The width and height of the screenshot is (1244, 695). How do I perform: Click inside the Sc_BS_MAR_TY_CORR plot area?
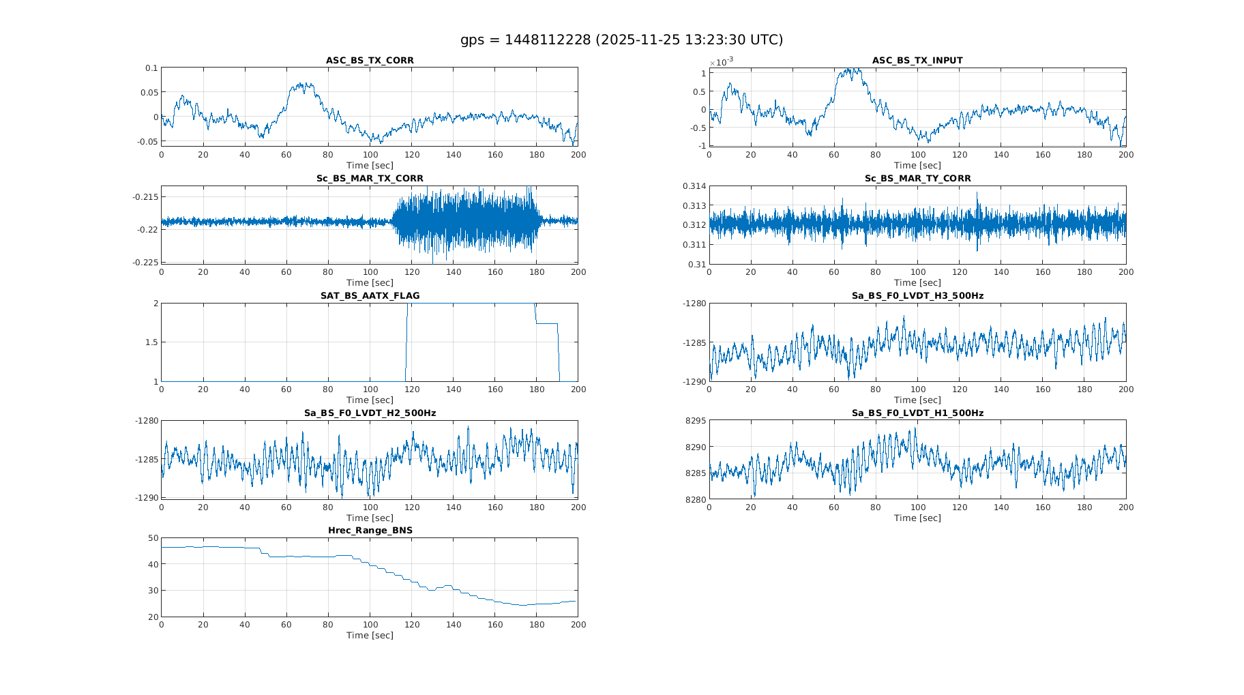pos(917,224)
